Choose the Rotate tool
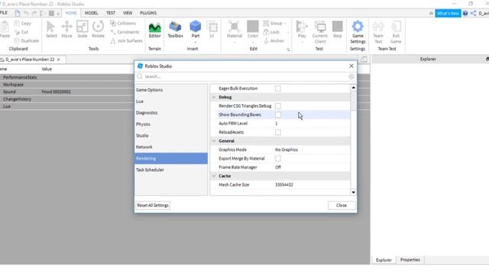This screenshot has height=275, width=489. [x=98, y=29]
